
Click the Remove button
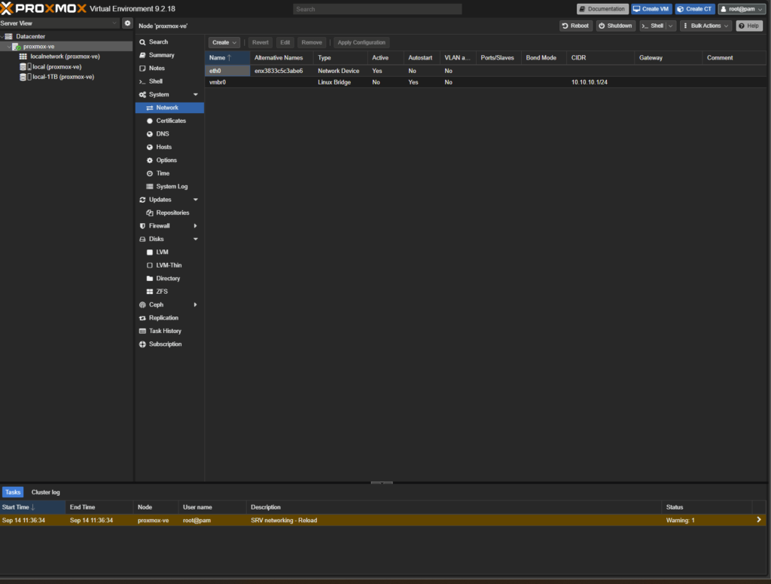coord(312,42)
